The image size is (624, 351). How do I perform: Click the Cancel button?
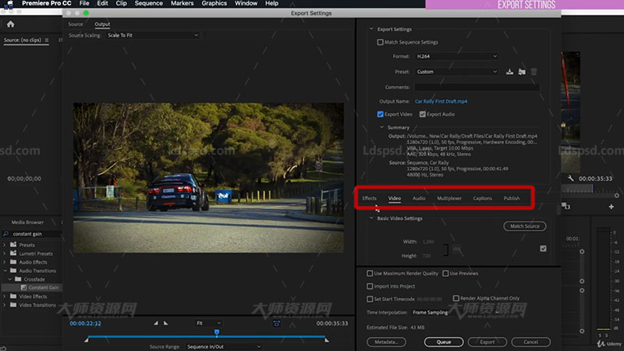pos(531,342)
